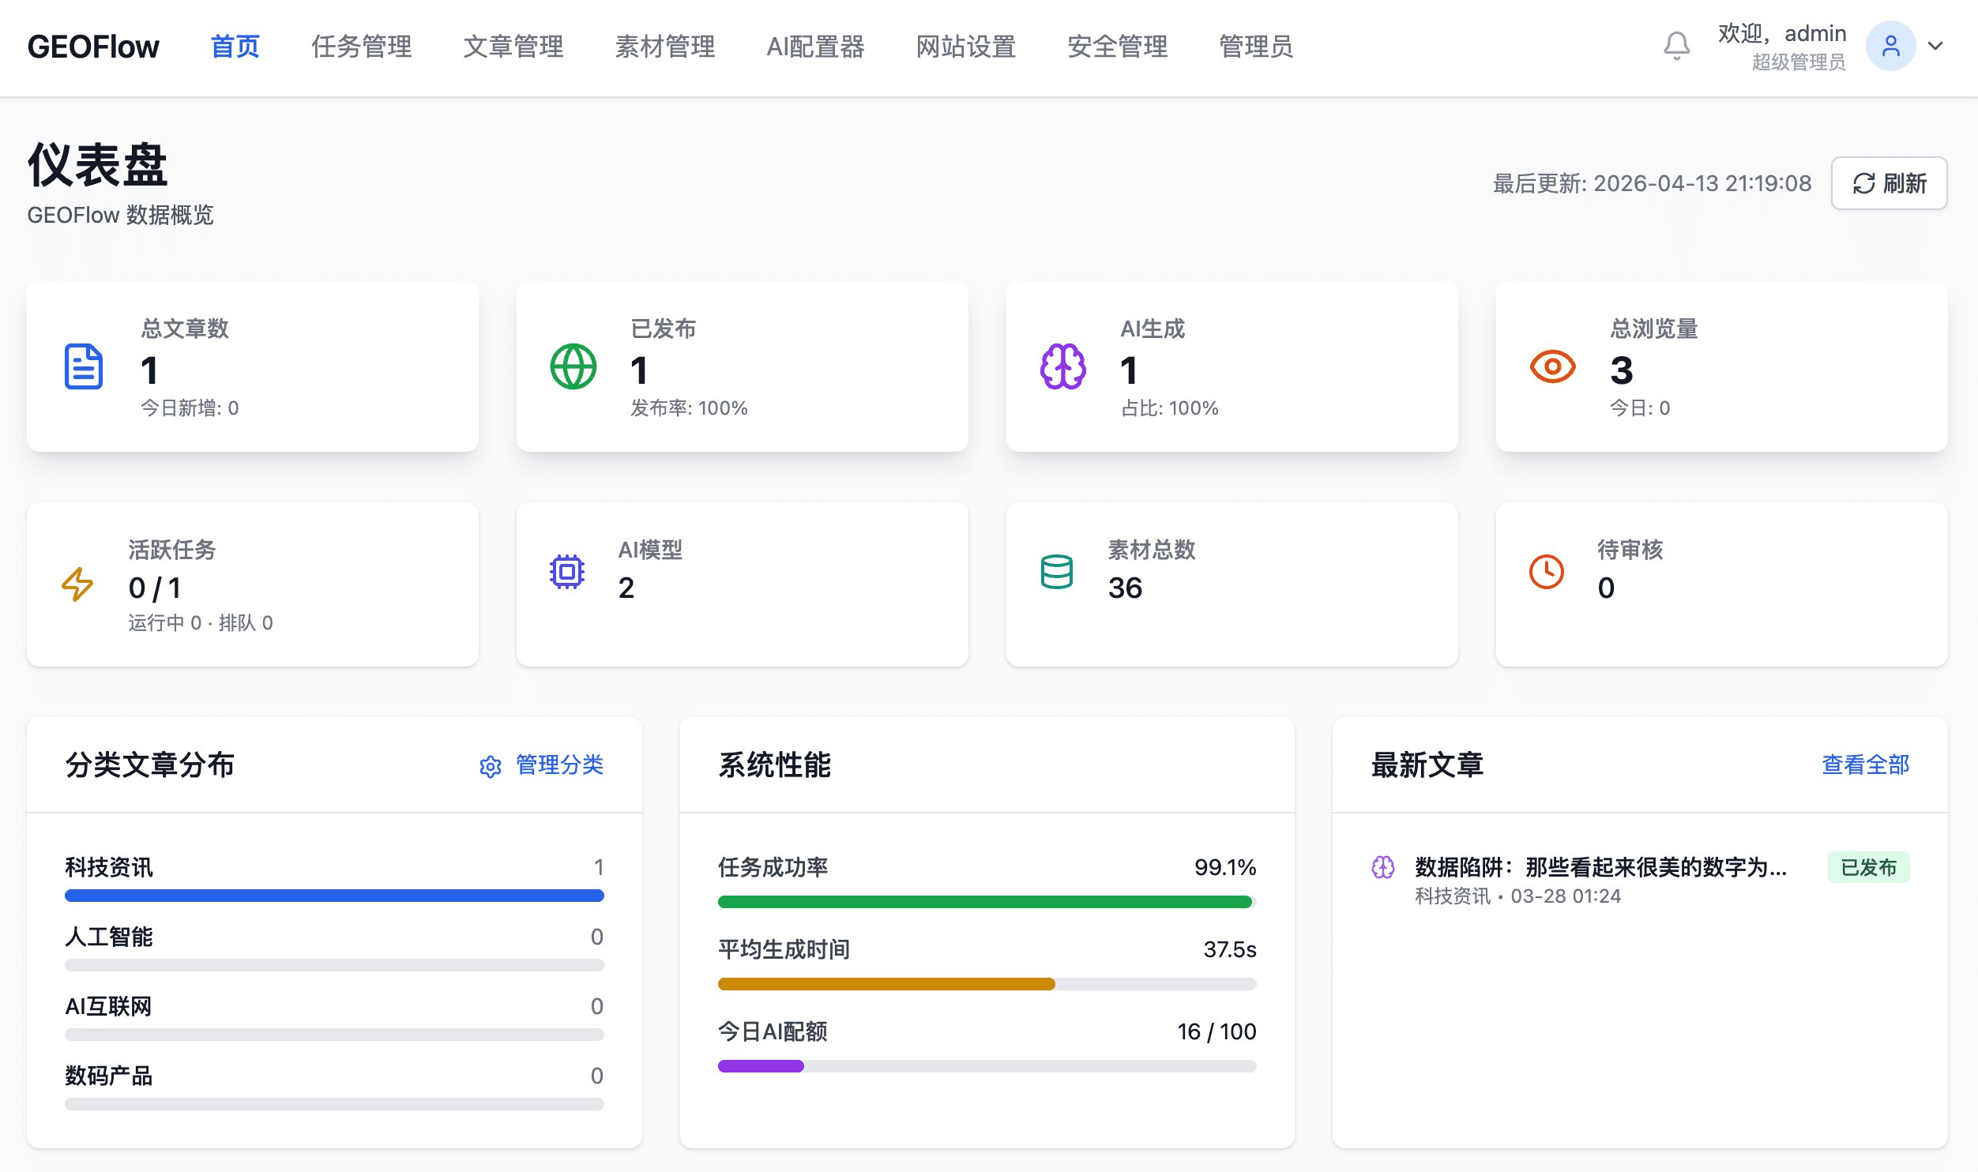1978x1172 pixels.
Task: Click the chip icon for AI模型
Action: coord(567,572)
